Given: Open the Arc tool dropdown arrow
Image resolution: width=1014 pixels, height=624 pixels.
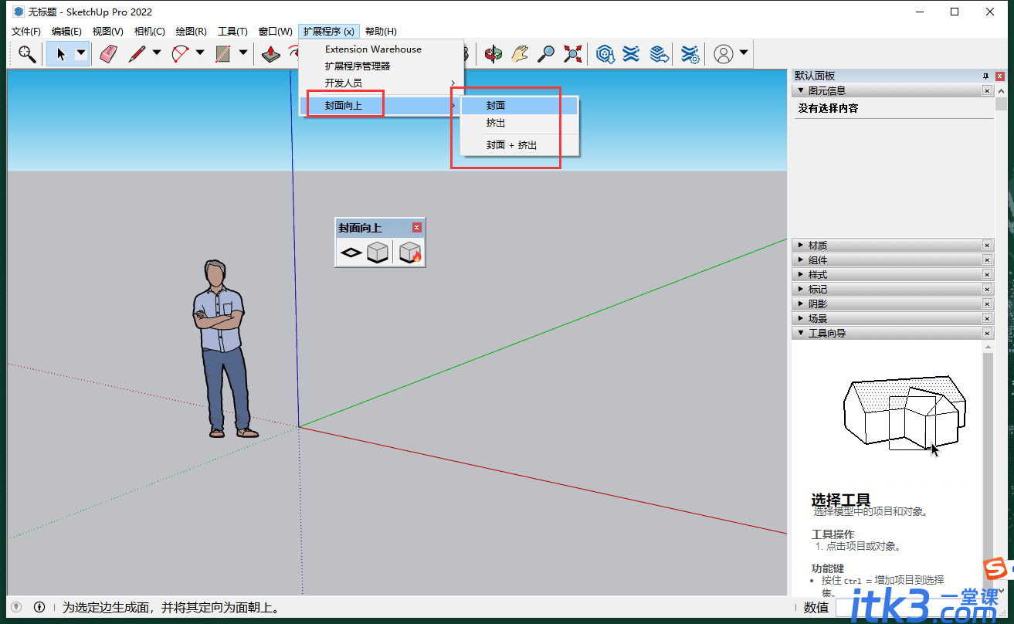Looking at the screenshot, I should pos(200,53).
